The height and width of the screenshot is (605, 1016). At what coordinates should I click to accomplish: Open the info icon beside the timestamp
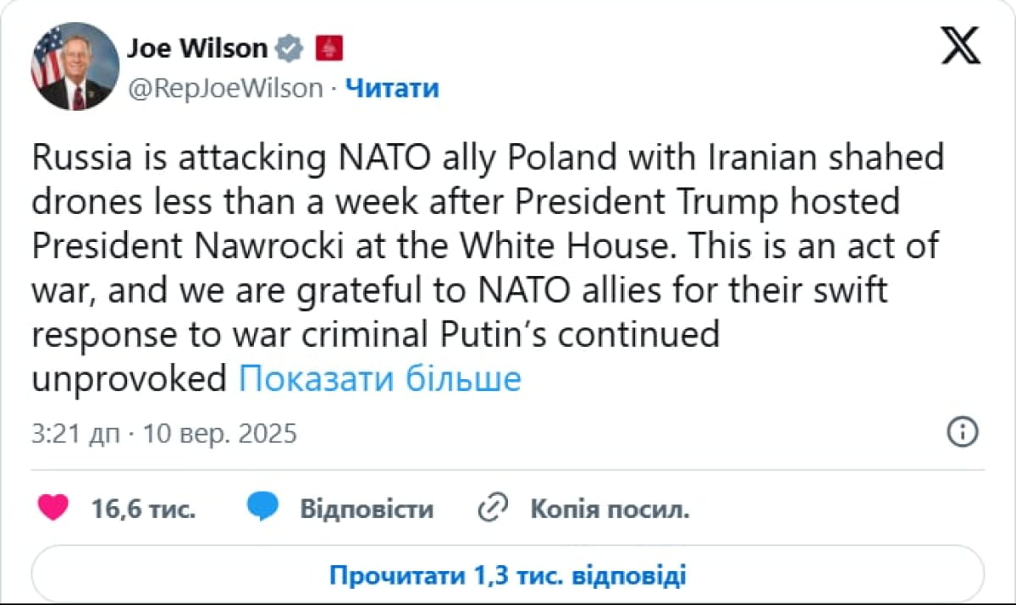click(962, 432)
